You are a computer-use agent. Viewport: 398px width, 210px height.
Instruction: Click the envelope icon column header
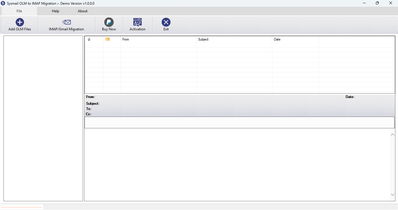tap(107, 39)
